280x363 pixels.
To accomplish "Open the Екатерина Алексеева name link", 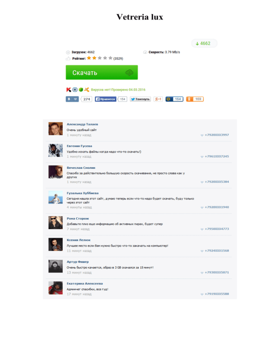I will [85, 284].
